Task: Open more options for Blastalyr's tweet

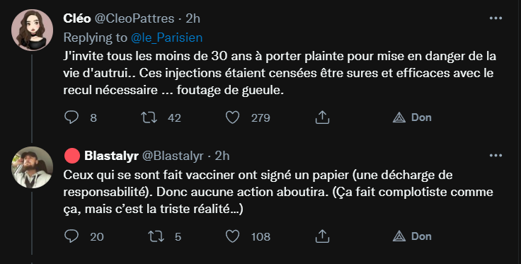Action: (x=496, y=156)
